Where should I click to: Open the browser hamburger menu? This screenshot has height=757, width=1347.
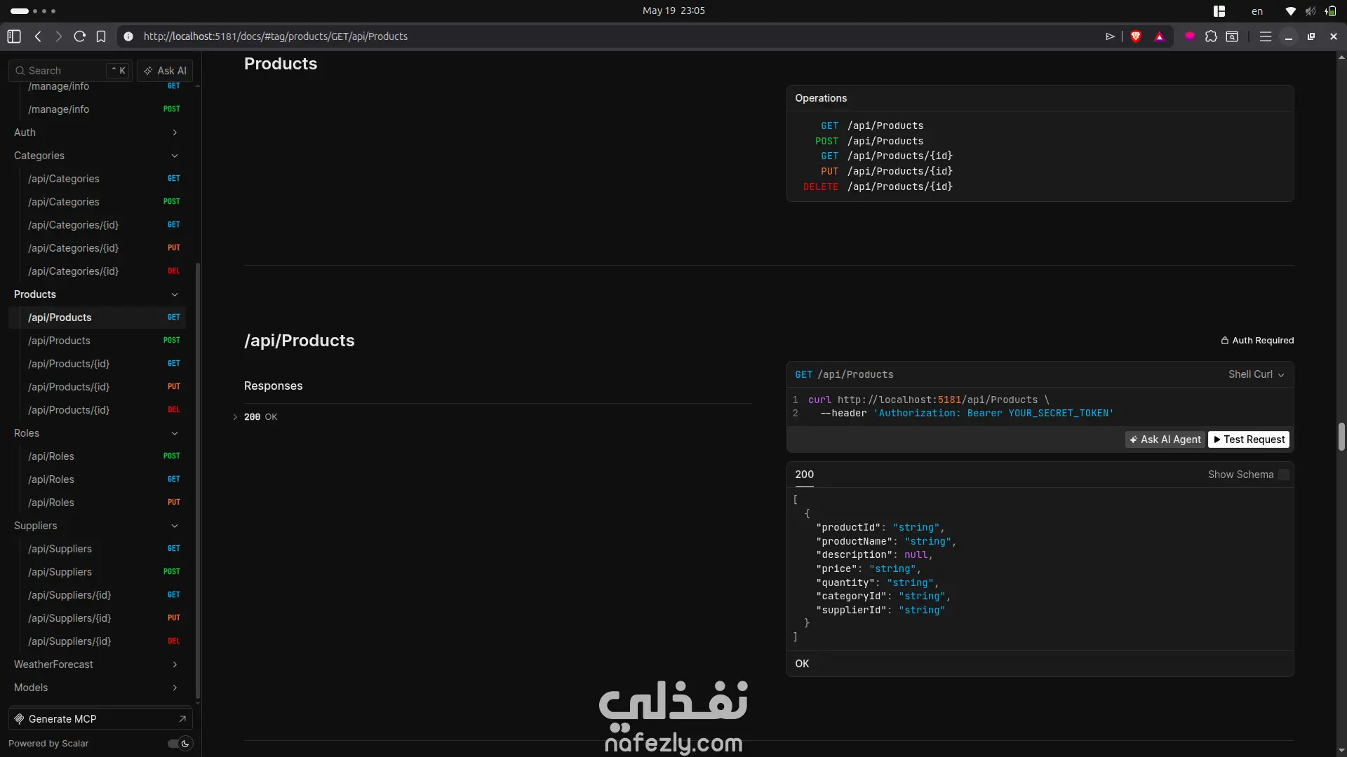click(x=1266, y=36)
